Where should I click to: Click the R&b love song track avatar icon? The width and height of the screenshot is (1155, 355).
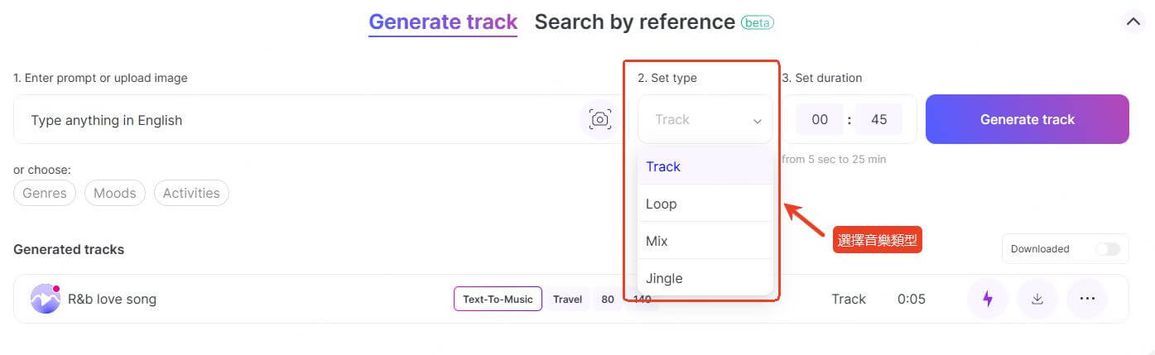click(x=46, y=299)
